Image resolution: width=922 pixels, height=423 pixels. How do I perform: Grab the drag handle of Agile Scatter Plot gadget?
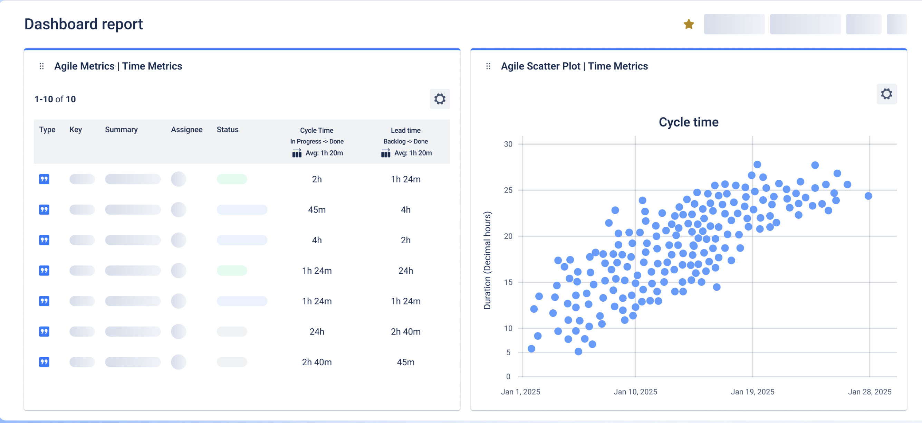488,66
